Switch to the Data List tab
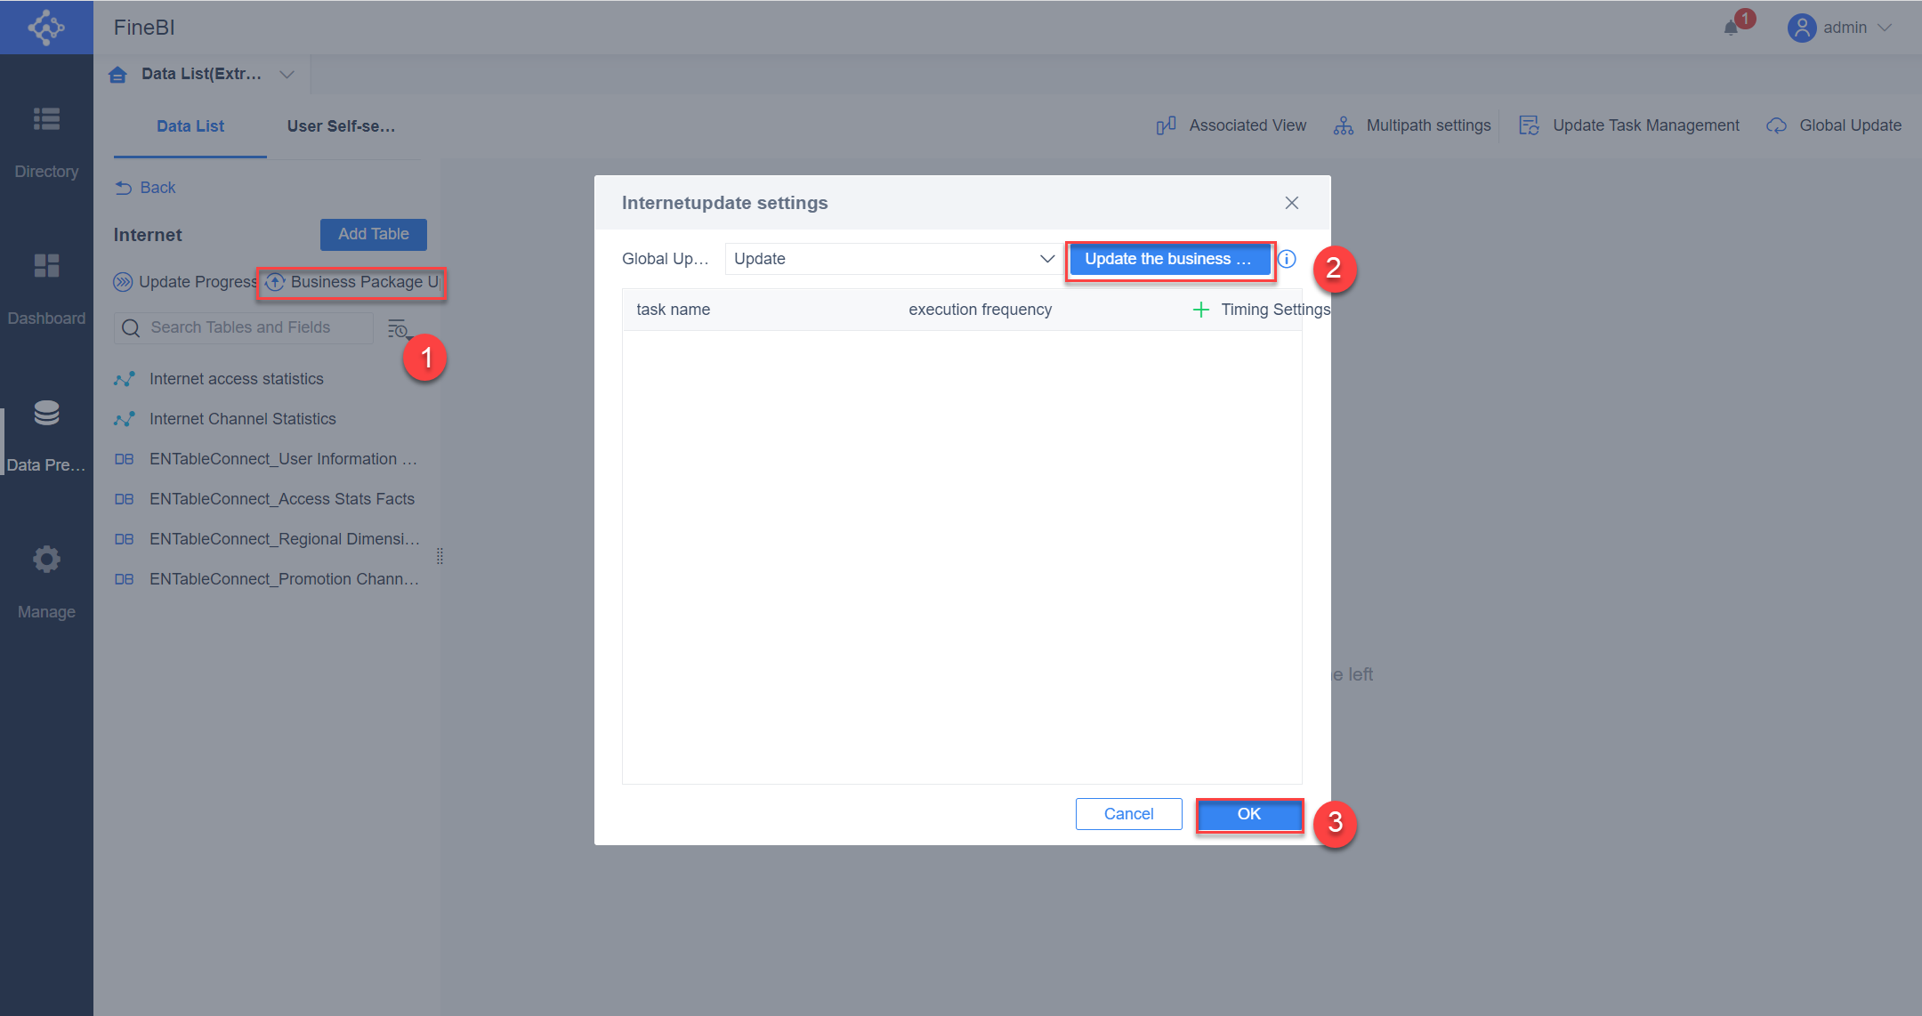This screenshot has height=1016, width=1922. coord(190,126)
